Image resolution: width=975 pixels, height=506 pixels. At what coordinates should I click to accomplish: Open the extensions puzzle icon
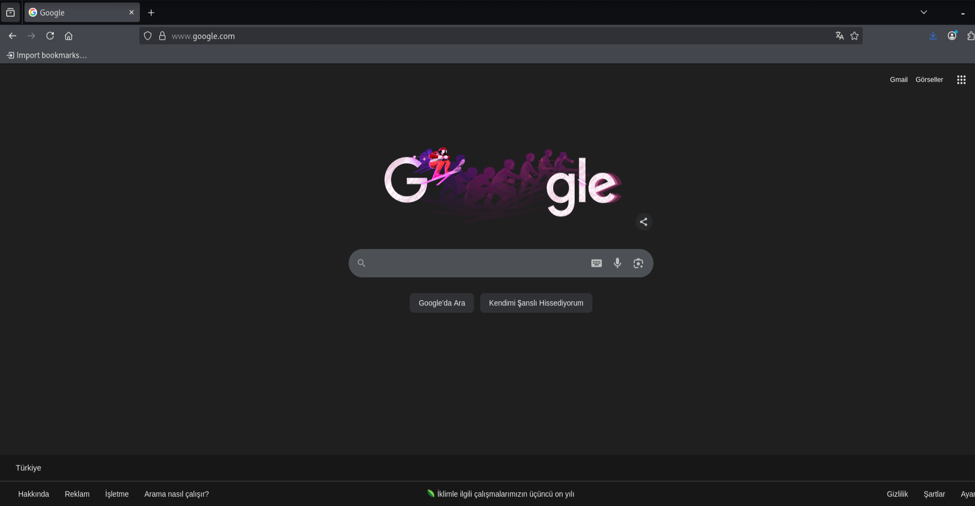(970, 36)
